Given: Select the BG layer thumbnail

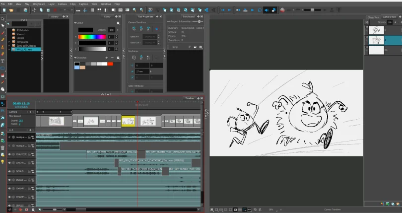Looking at the screenshot, I should 376,50.
